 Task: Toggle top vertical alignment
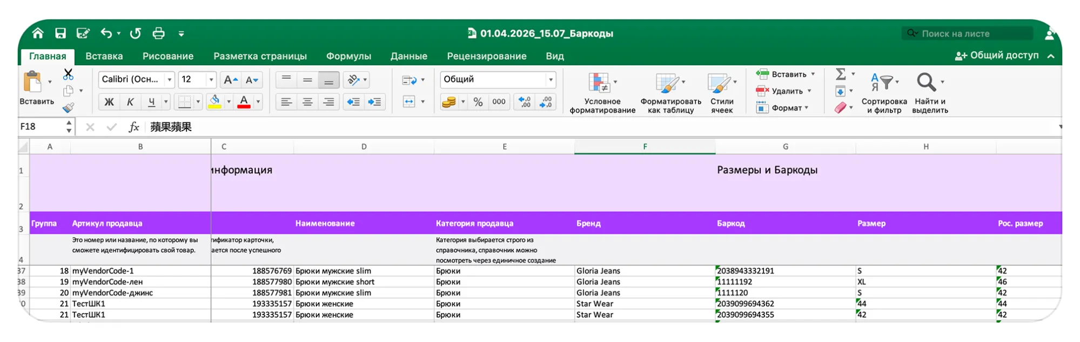point(286,80)
